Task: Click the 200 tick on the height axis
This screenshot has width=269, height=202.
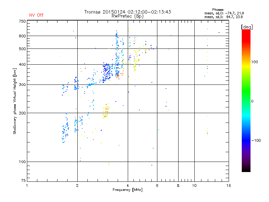Action: pos(22,113)
